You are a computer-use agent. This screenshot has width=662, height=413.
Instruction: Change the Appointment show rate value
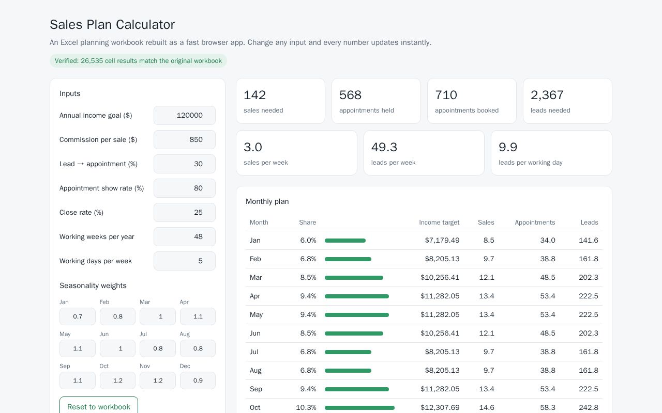pyautogui.click(x=185, y=188)
